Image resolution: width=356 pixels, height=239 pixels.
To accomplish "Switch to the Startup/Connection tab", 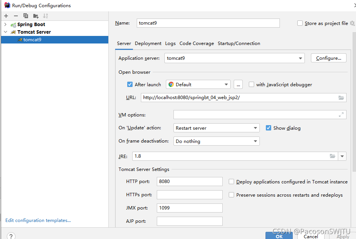I will (239, 43).
